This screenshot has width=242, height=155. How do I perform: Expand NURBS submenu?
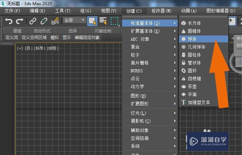tap(150, 71)
